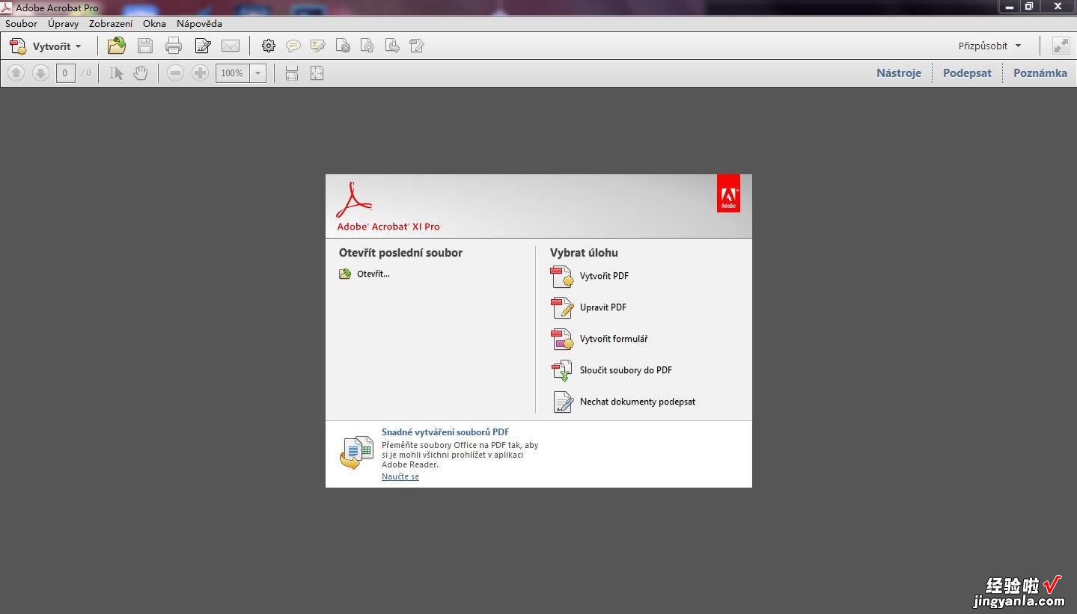Click the delete page icon
1077x614 pixels.
[343, 46]
